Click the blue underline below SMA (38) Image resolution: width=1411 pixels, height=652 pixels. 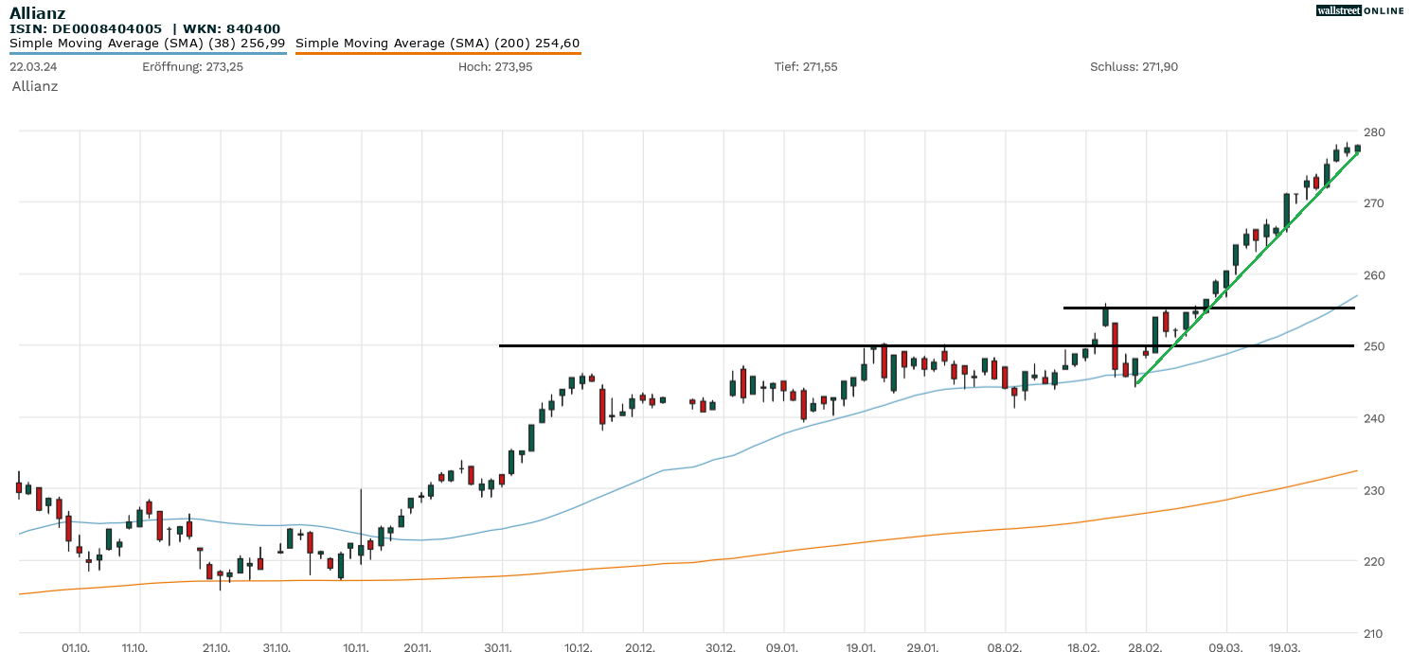[148, 53]
